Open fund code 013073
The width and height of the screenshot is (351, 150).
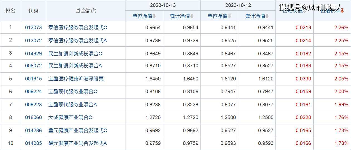33,28
